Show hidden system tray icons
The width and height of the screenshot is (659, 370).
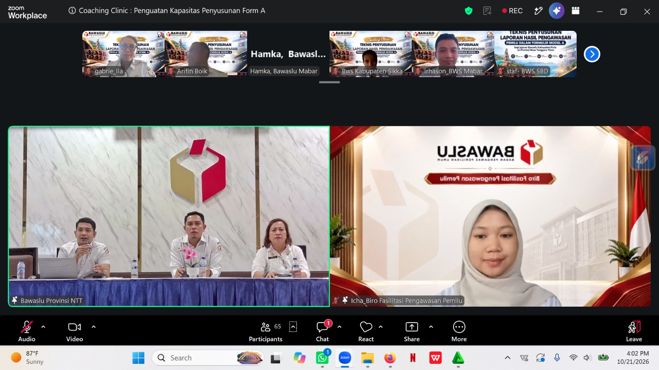[x=507, y=358]
